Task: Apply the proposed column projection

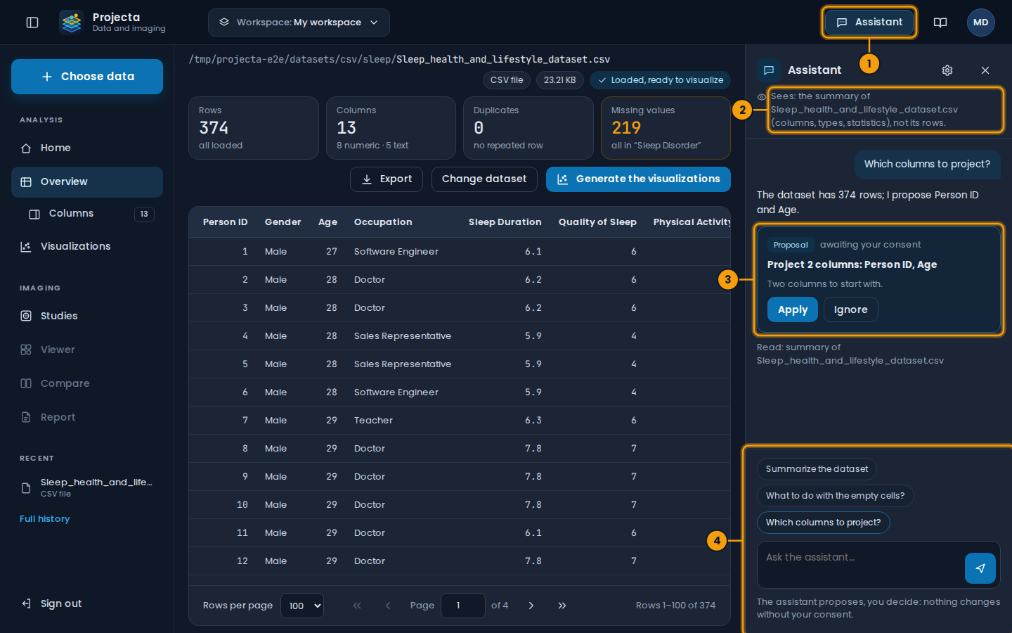Action: [793, 309]
